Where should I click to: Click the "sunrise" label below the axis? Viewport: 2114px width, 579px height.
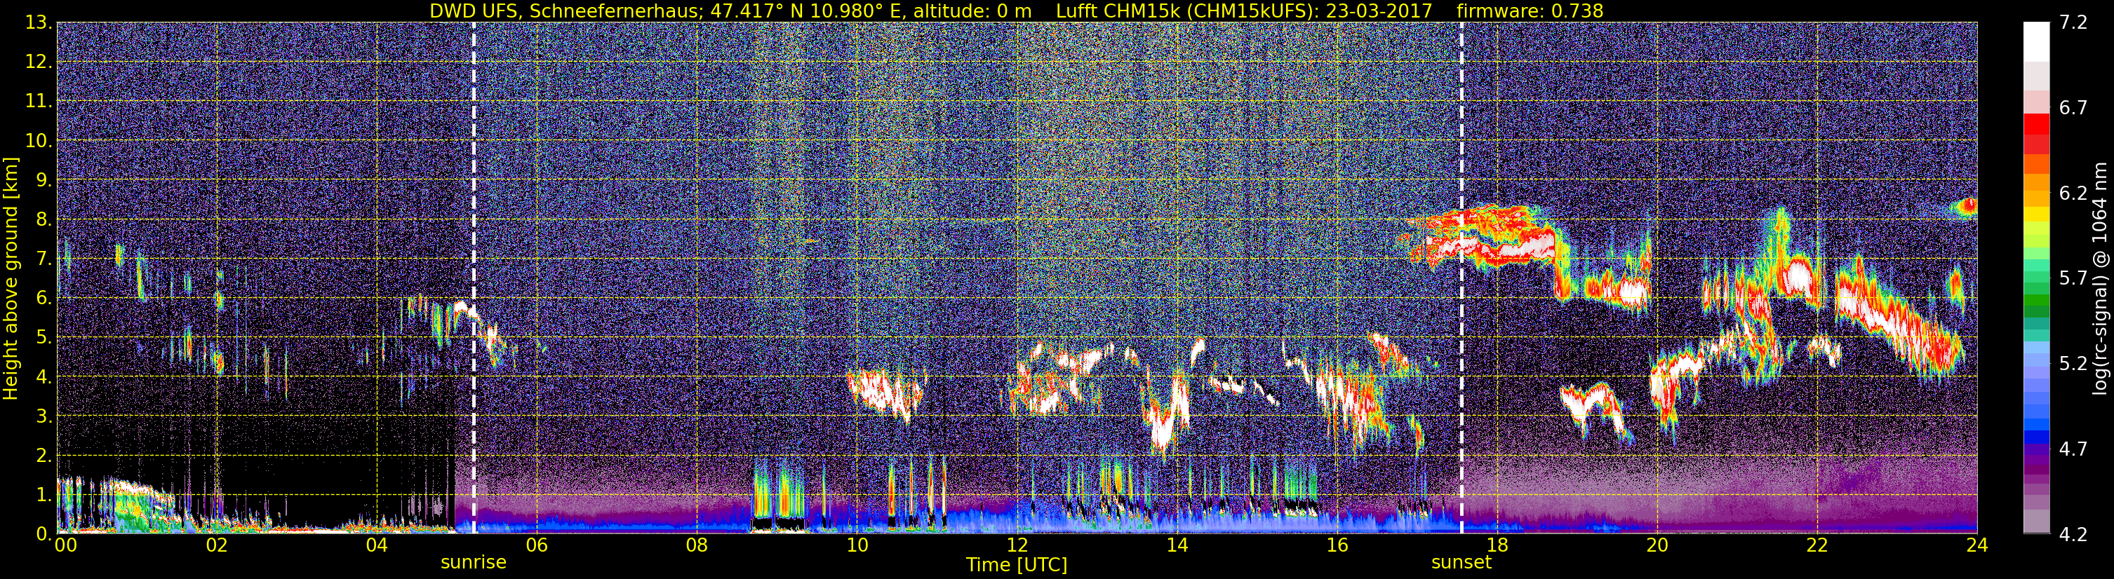pyautogui.click(x=474, y=563)
